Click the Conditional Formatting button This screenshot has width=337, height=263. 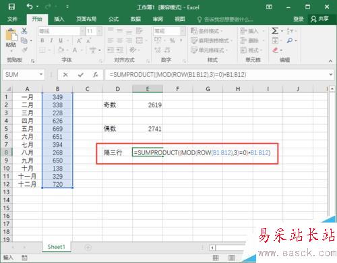(x=207, y=31)
